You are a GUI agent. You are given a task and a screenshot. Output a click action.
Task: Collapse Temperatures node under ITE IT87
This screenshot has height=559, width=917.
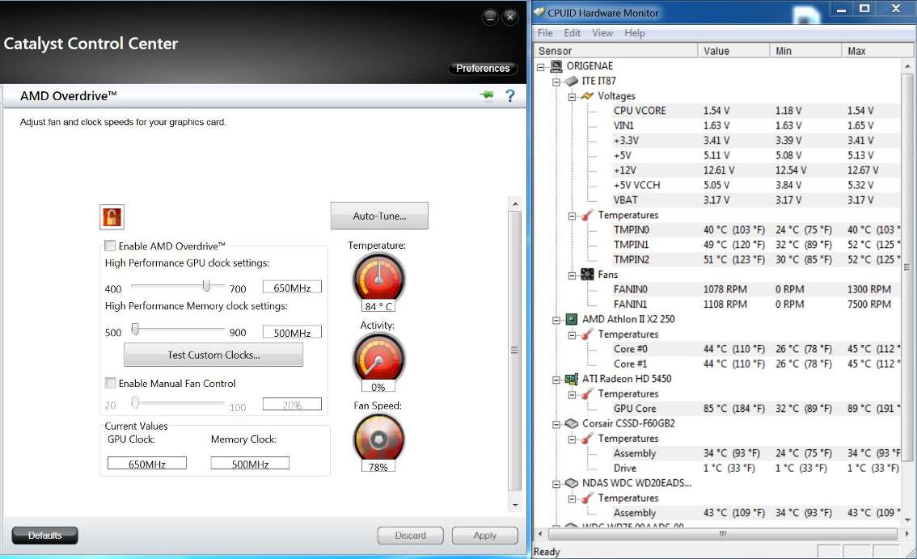tap(572, 216)
